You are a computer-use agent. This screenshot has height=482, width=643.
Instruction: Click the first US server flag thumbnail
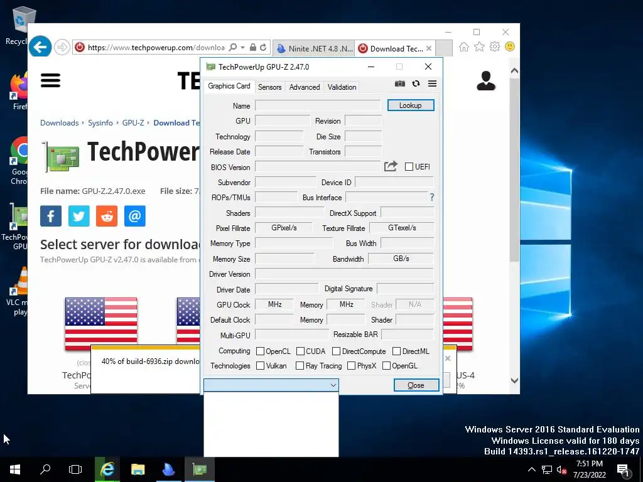101,324
